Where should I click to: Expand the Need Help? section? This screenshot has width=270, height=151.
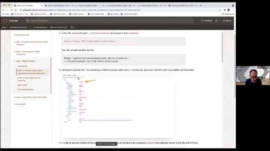coord(20,104)
